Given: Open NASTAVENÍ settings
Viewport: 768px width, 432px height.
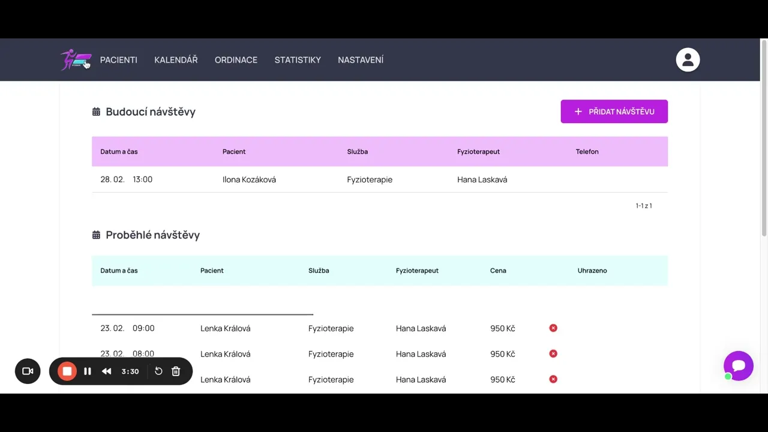Looking at the screenshot, I should click(x=361, y=60).
